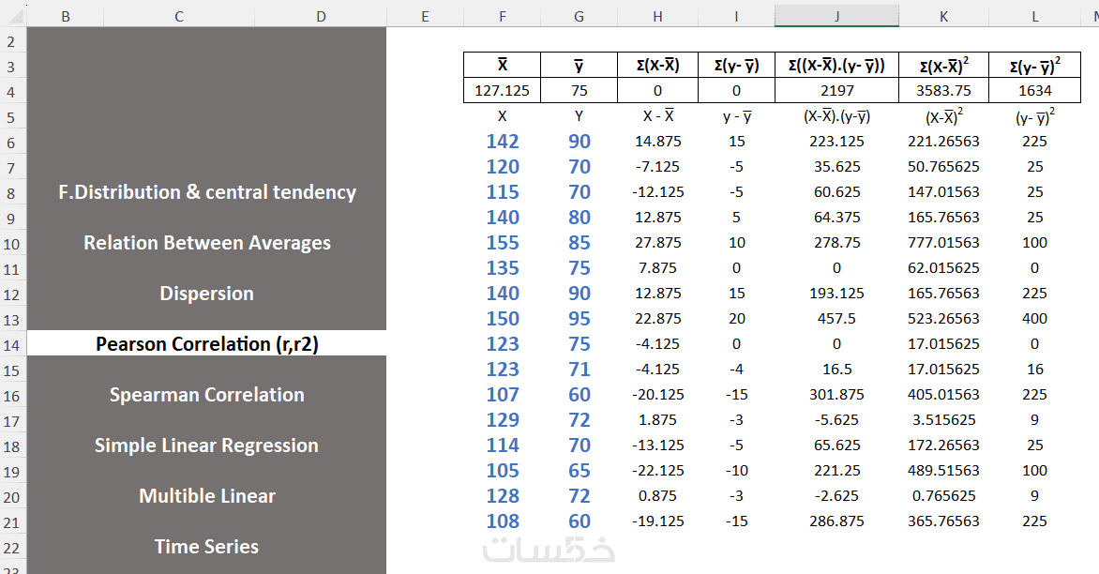The width and height of the screenshot is (1099, 574).
Task: Click the cell showing 457.5
Action: [836, 318]
